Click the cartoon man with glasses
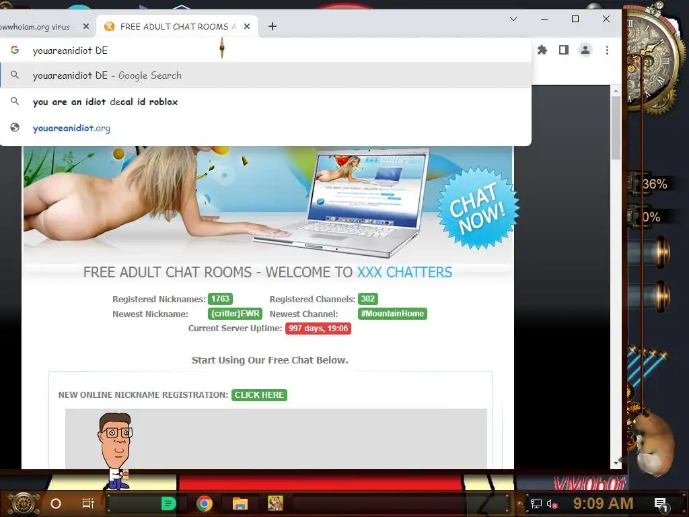 click(116, 450)
